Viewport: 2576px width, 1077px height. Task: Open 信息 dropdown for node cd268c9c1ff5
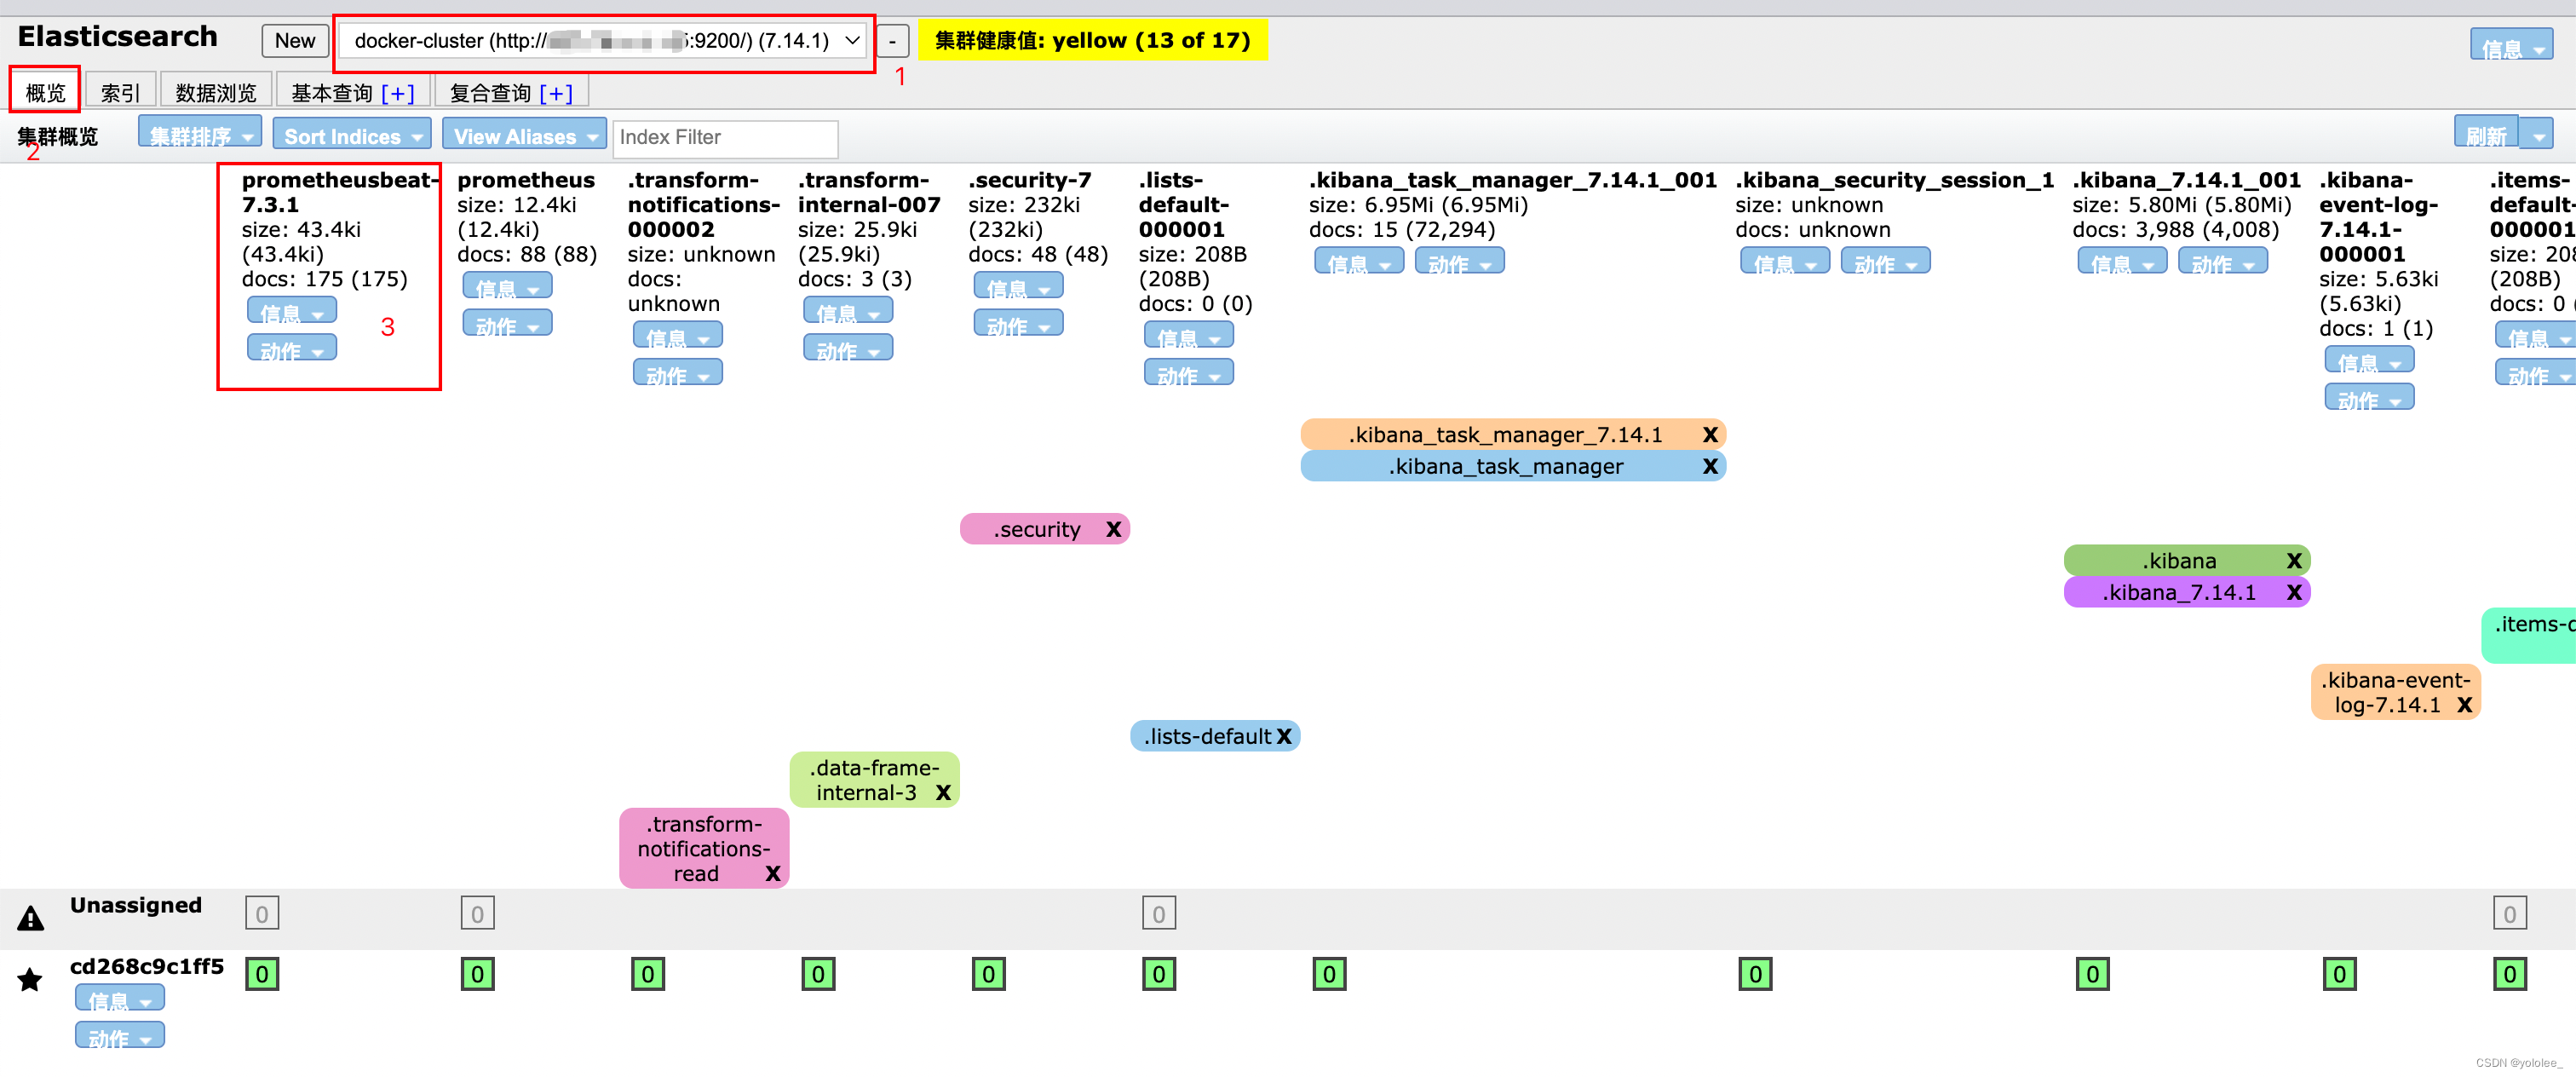pos(119,999)
